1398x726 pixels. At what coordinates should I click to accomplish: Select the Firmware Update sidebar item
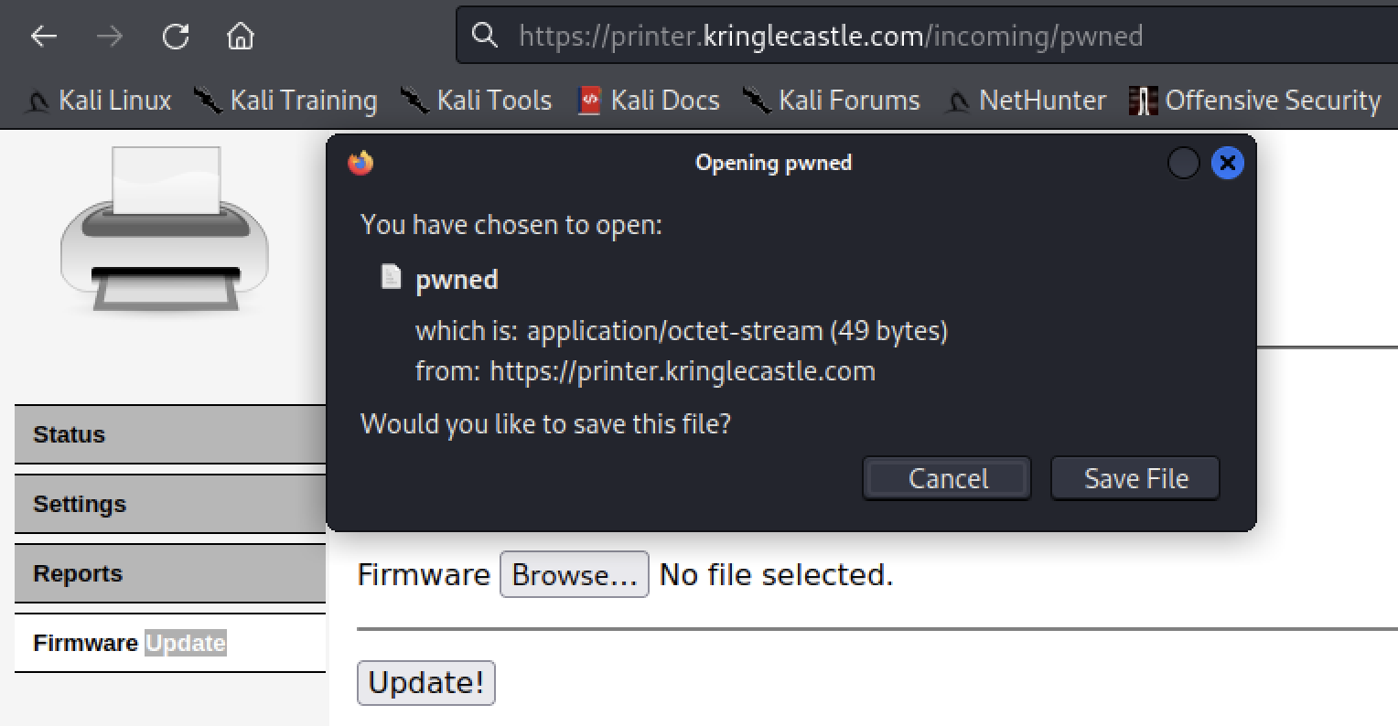(x=170, y=643)
